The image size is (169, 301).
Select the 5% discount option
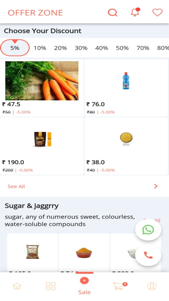pos(15,48)
